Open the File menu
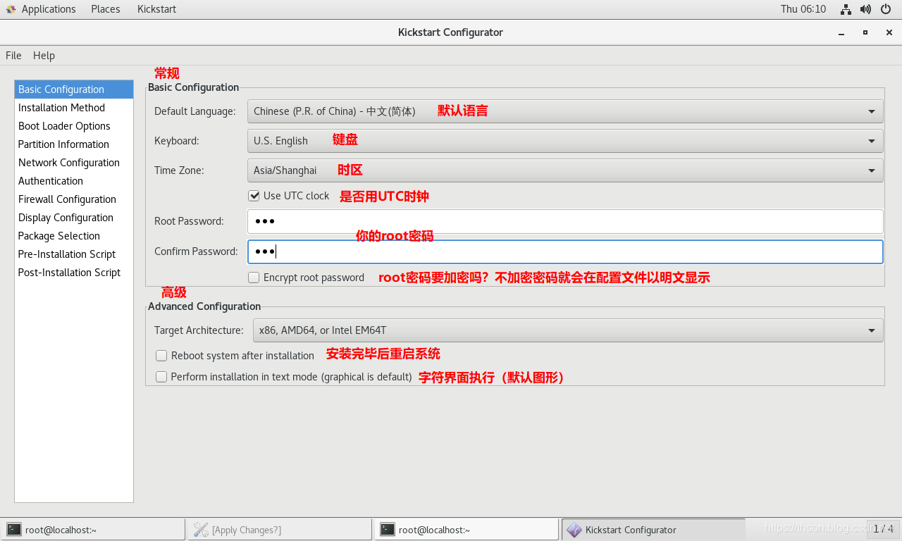902x541 pixels. pyautogui.click(x=13, y=56)
